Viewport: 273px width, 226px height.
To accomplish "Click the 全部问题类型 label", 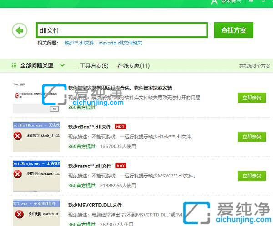I will pos(37,65).
